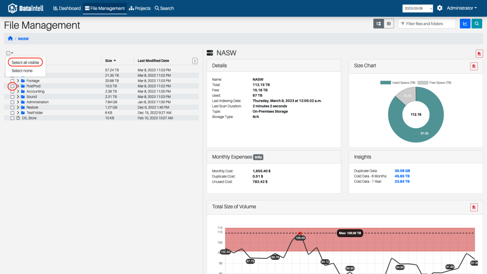The image size is (487, 274).
Task: Focus the Filter files and folders field
Action: [427, 24]
